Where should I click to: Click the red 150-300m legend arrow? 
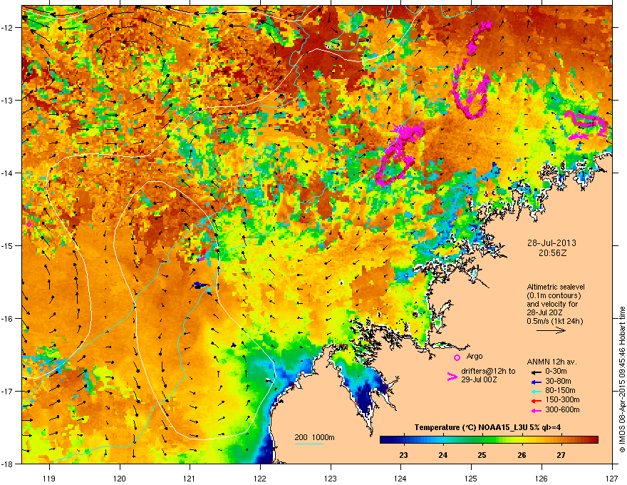click(535, 401)
